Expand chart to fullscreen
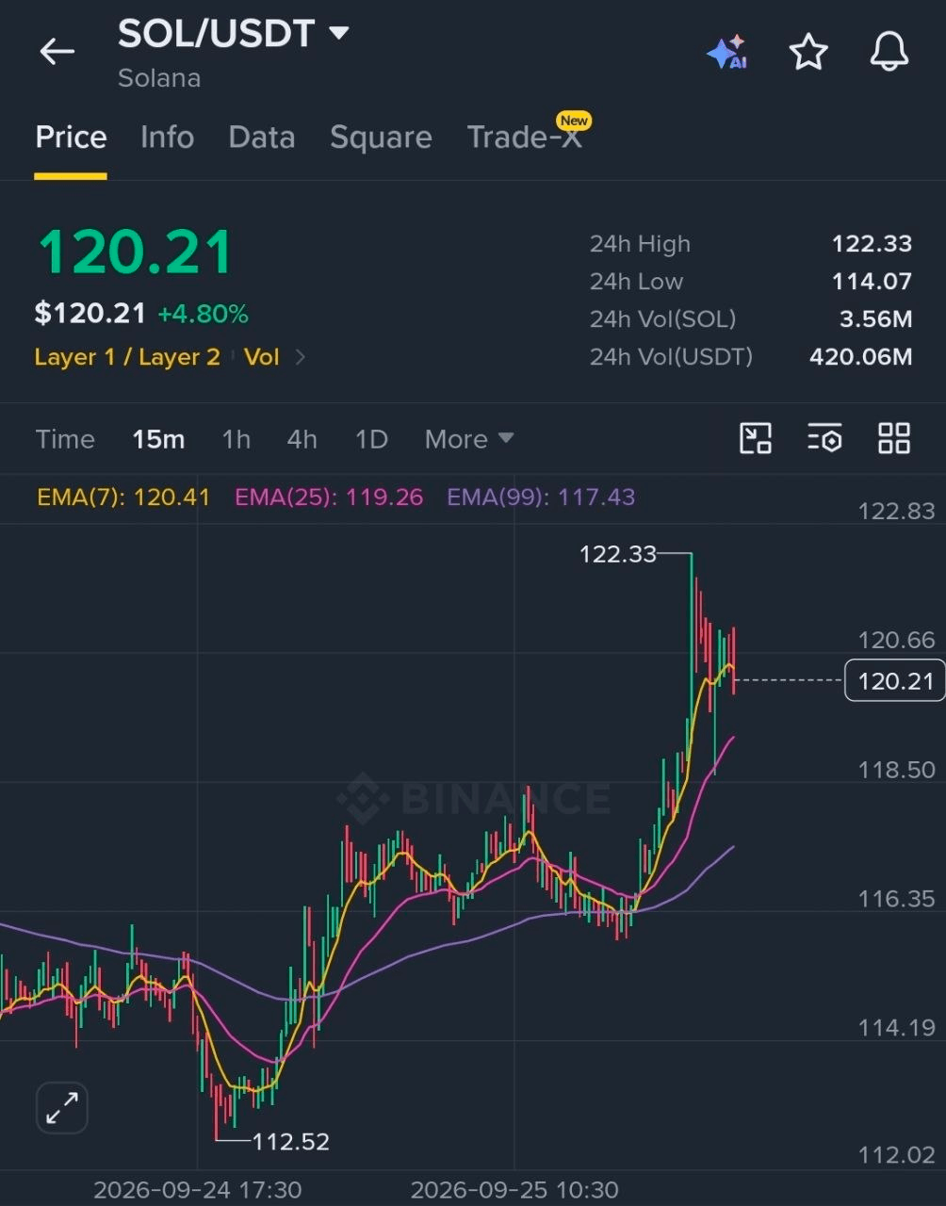Viewport: 946px width, 1206px height. [x=62, y=1108]
